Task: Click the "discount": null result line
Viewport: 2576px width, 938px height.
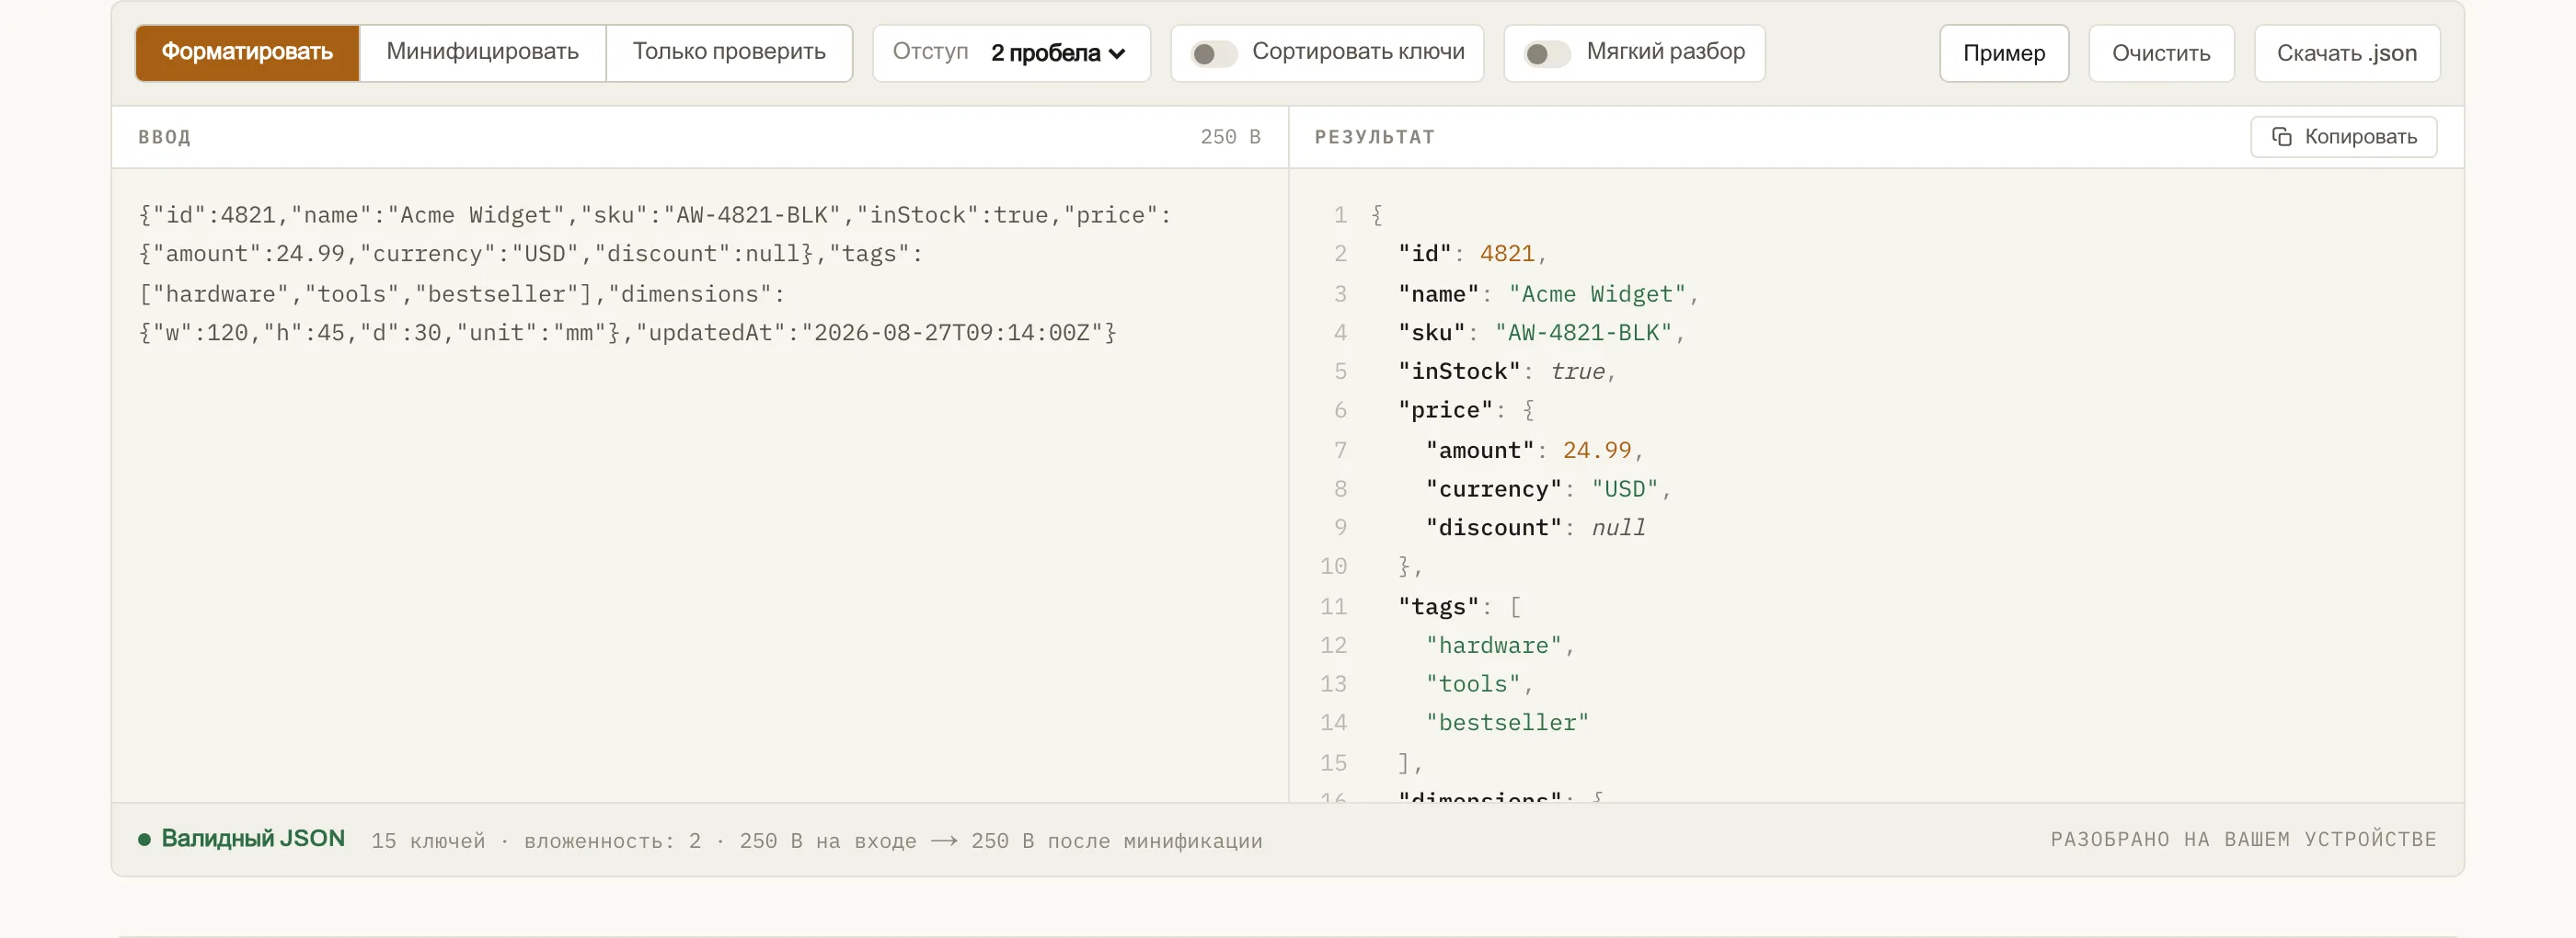Action: (x=1535, y=528)
